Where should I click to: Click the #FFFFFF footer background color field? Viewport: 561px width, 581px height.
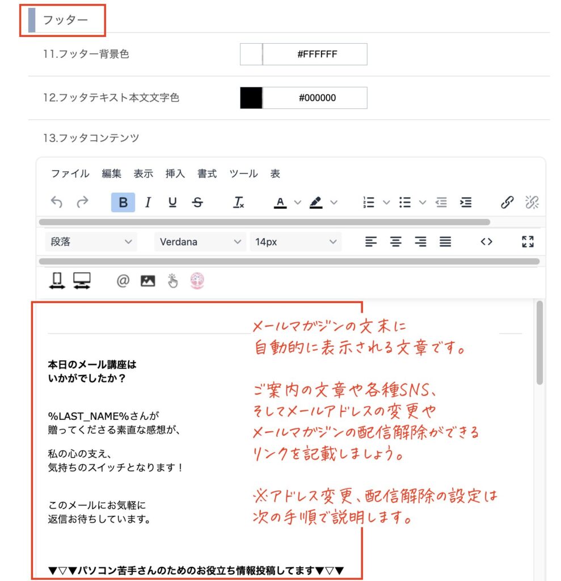click(316, 54)
